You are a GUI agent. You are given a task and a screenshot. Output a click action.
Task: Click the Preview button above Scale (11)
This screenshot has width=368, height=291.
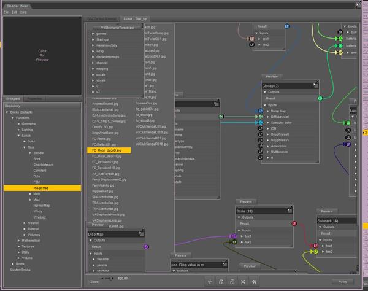(x=246, y=202)
